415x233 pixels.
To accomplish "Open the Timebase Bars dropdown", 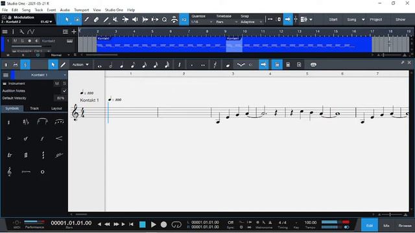I will pyautogui.click(x=226, y=22).
